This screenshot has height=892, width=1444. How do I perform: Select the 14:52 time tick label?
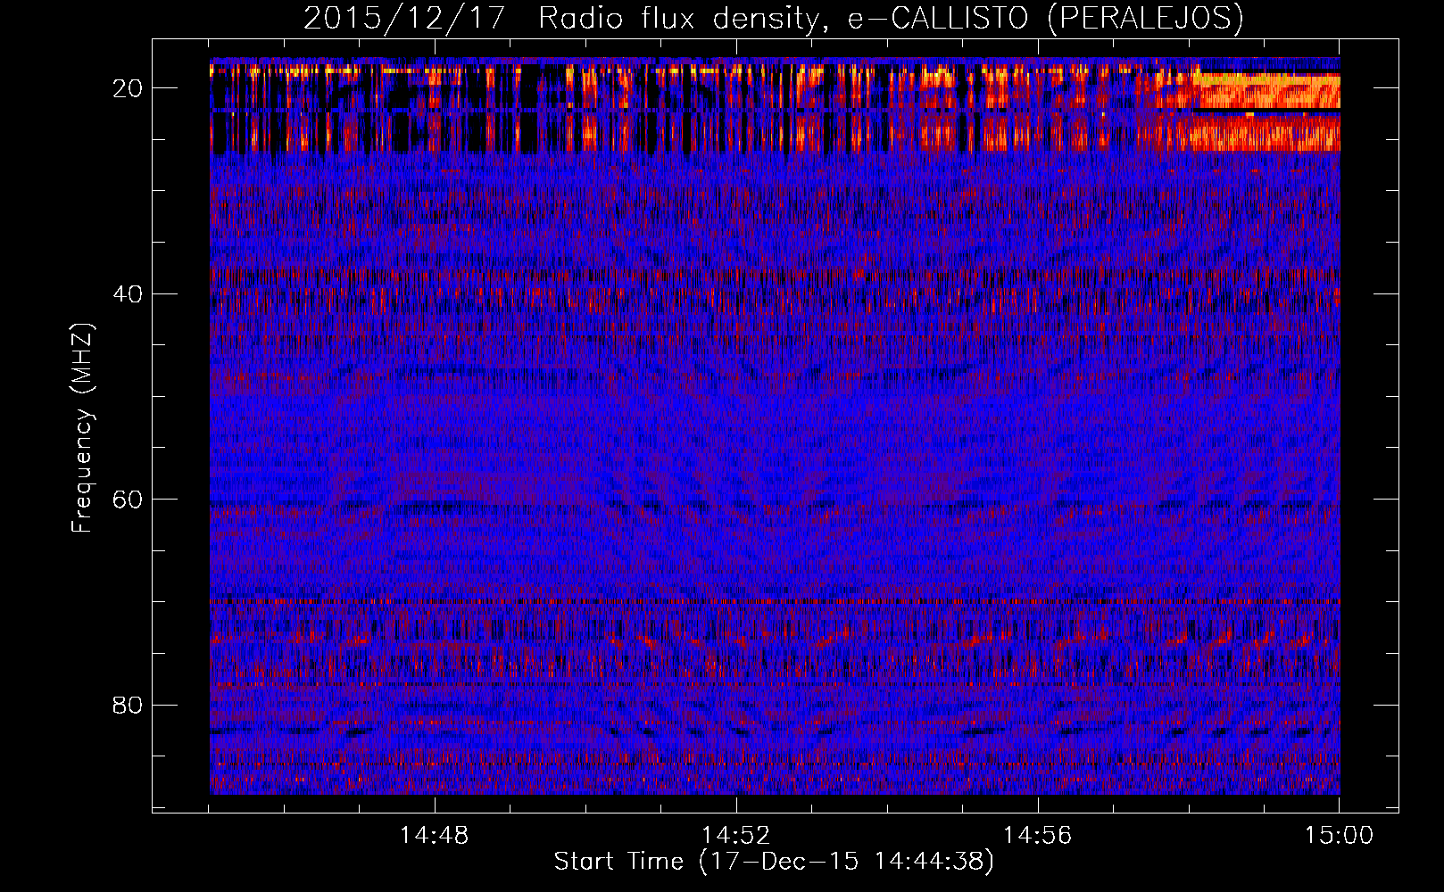tap(736, 836)
